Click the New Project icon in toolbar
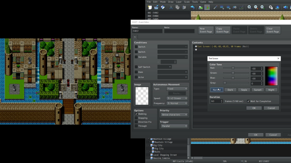 click(x=150, y=7)
